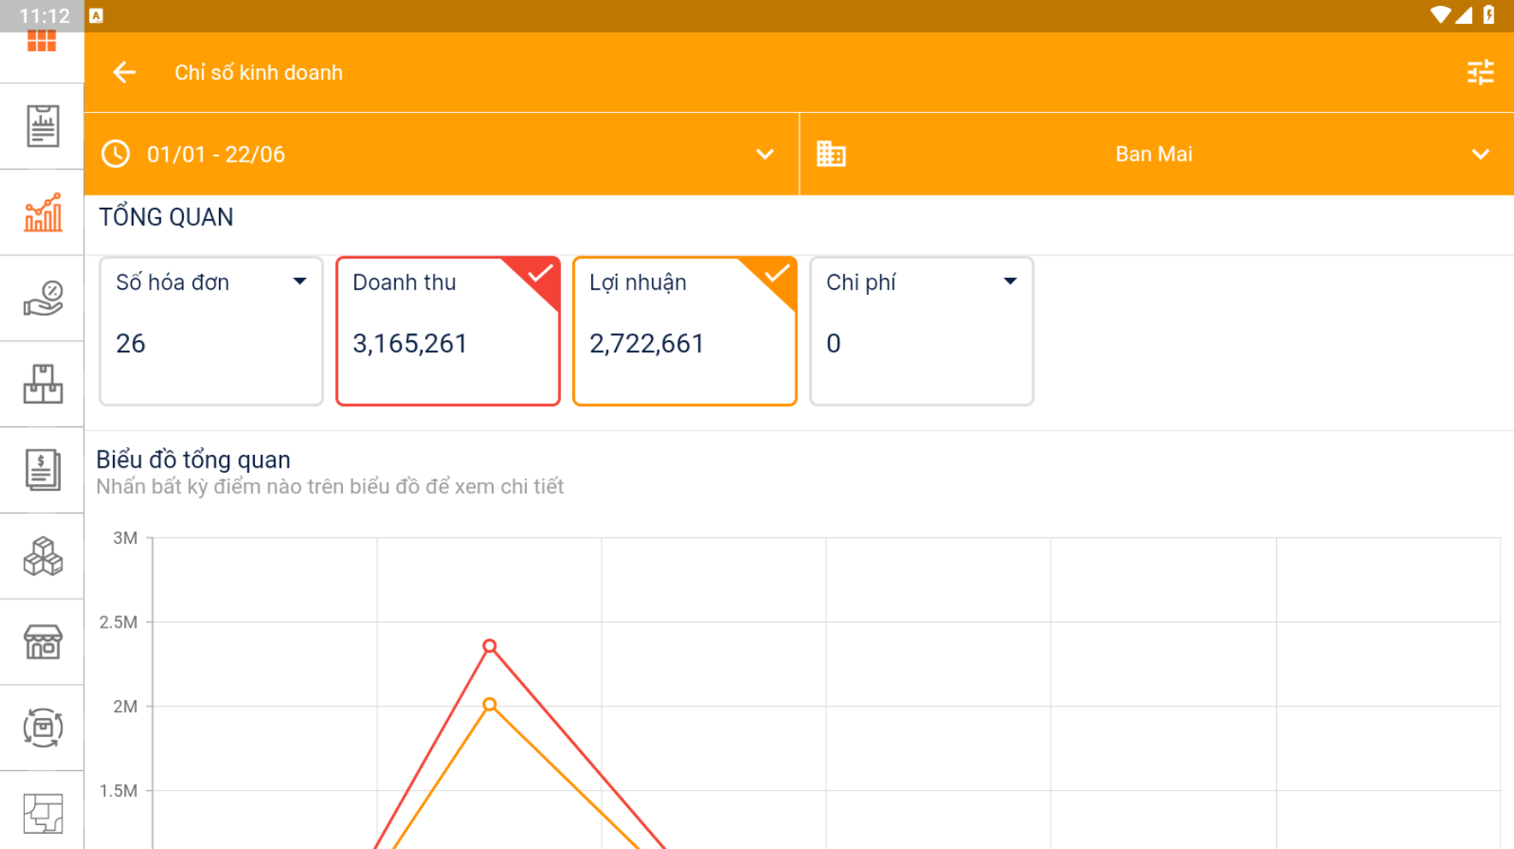Open the Chi phí dropdown arrow

1009,281
